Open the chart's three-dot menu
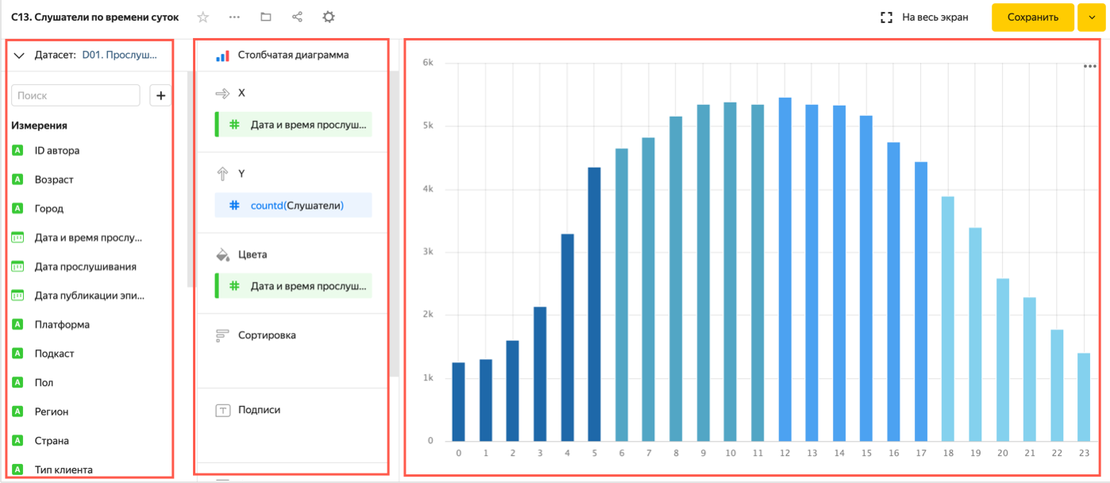Image resolution: width=1110 pixels, height=483 pixels. tap(1089, 67)
